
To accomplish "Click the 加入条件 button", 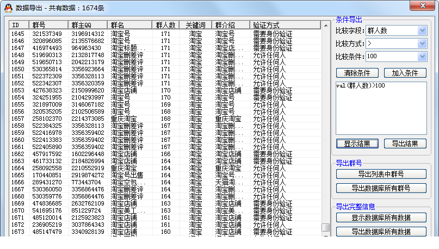I will [x=405, y=73].
